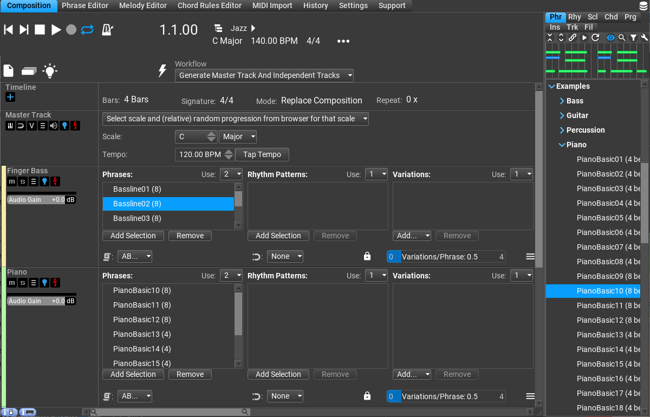650x417 pixels.
Task: Click the loop playback icon in the transport
Action: 87,31
